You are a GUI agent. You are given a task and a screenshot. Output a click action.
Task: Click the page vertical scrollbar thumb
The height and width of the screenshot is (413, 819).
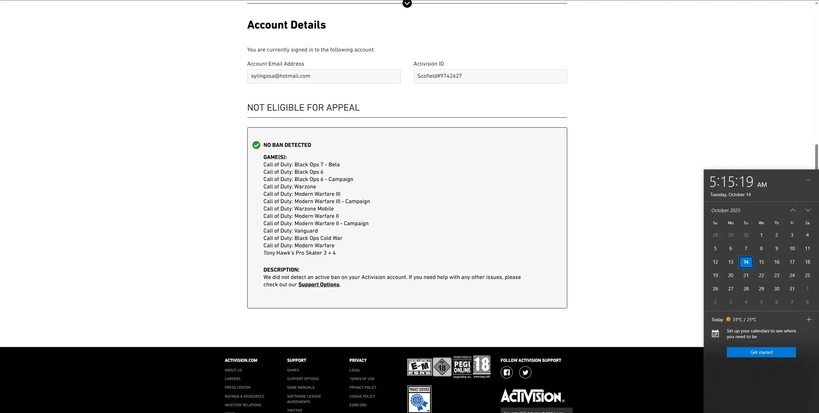[x=816, y=157]
